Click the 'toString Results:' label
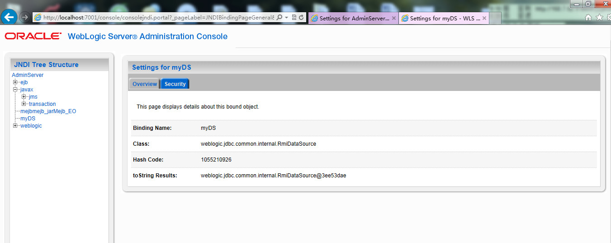611x243 pixels. coord(155,176)
